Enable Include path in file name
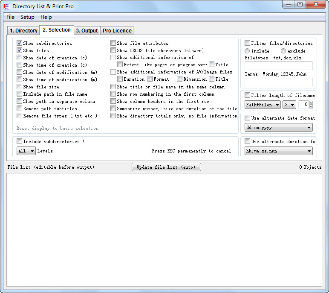This screenshot has width=329, height=293. point(19,94)
